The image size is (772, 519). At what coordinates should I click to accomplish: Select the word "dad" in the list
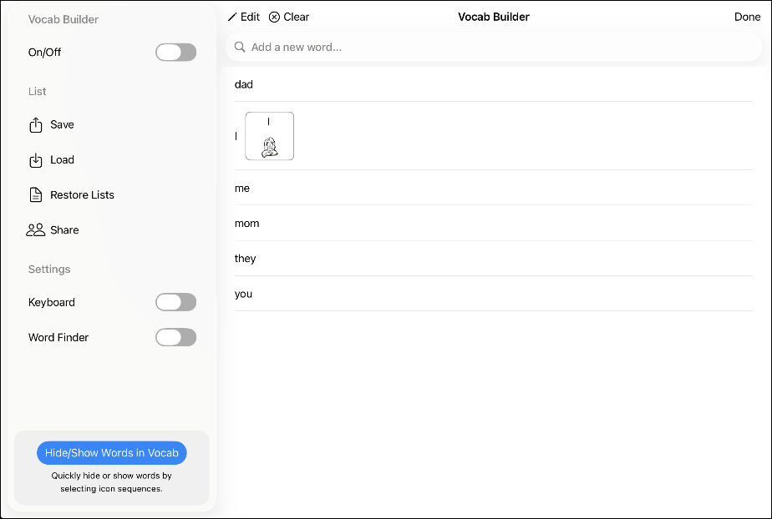(244, 84)
